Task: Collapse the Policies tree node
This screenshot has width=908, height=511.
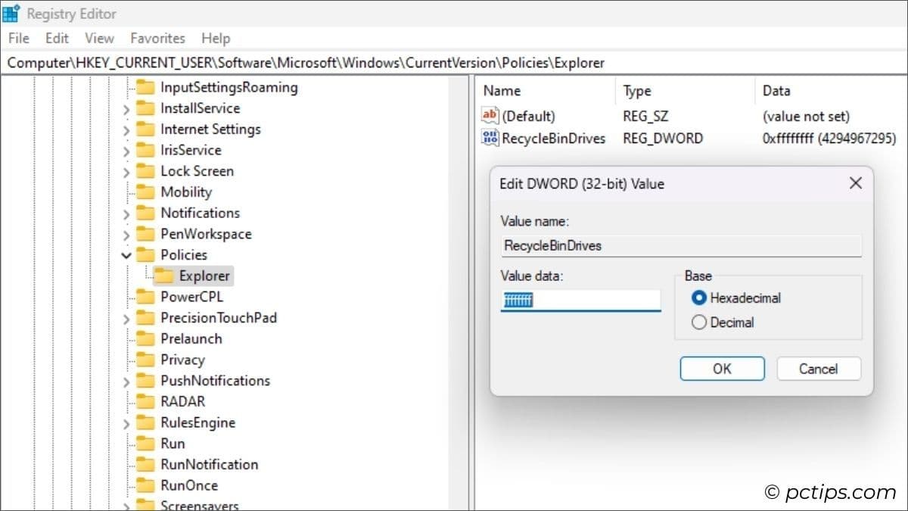Action: click(126, 256)
